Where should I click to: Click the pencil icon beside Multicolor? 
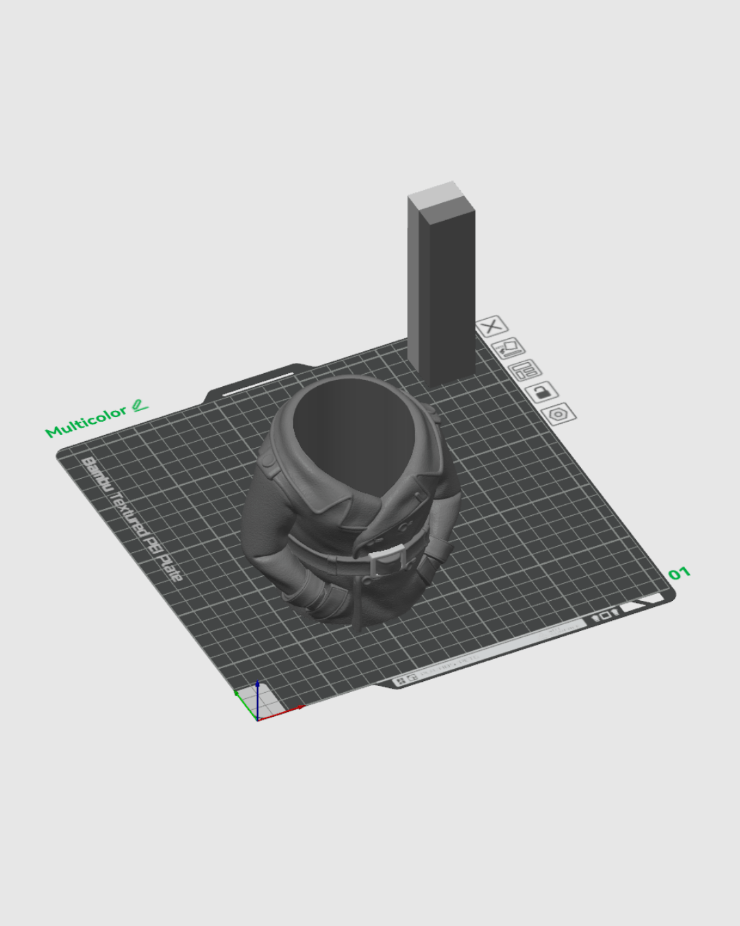point(140,406)
